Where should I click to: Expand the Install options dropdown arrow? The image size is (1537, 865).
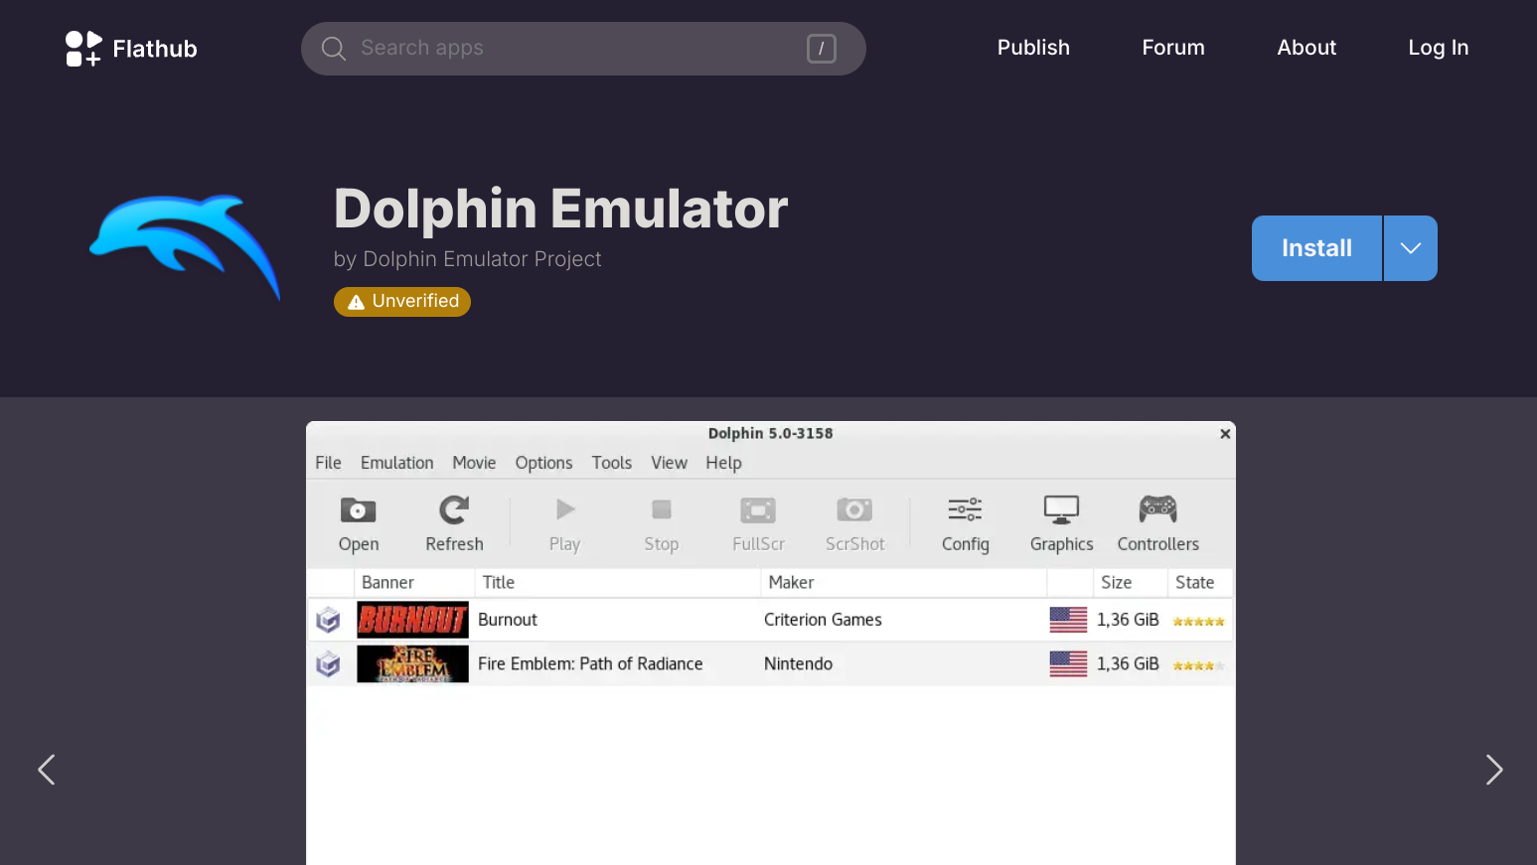click(x=1410, y=248)
